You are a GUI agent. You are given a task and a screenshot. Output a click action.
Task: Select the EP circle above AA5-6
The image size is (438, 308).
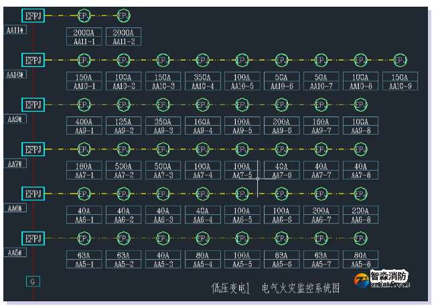[282, 238]
